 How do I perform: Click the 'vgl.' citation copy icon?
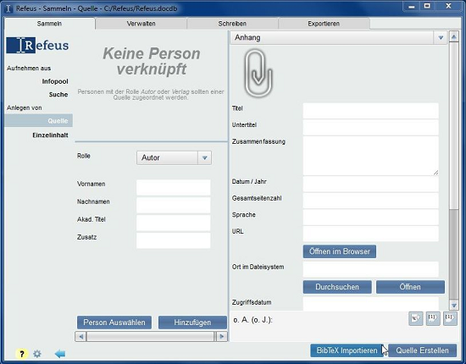(x=415, y=318)
